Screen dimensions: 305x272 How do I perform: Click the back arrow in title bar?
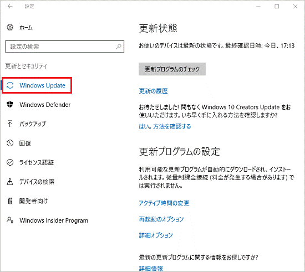tap(10, 7)
